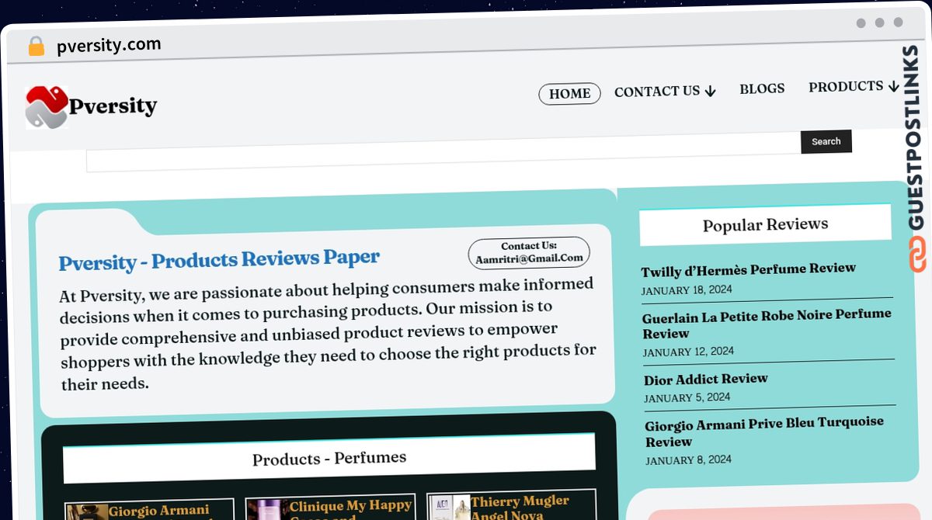Click the January 18, 2024 date
932x520 pixels.
[687, 290]
